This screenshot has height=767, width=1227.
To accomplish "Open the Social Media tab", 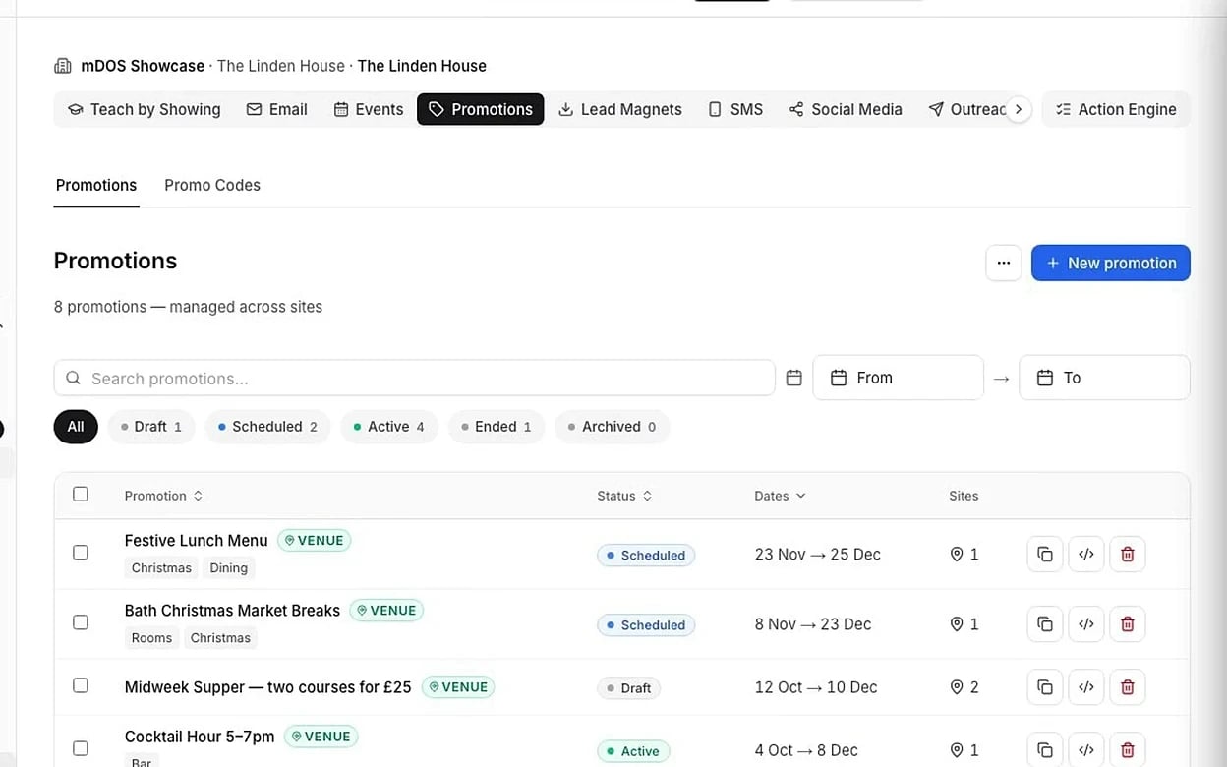I will [846, 109].
